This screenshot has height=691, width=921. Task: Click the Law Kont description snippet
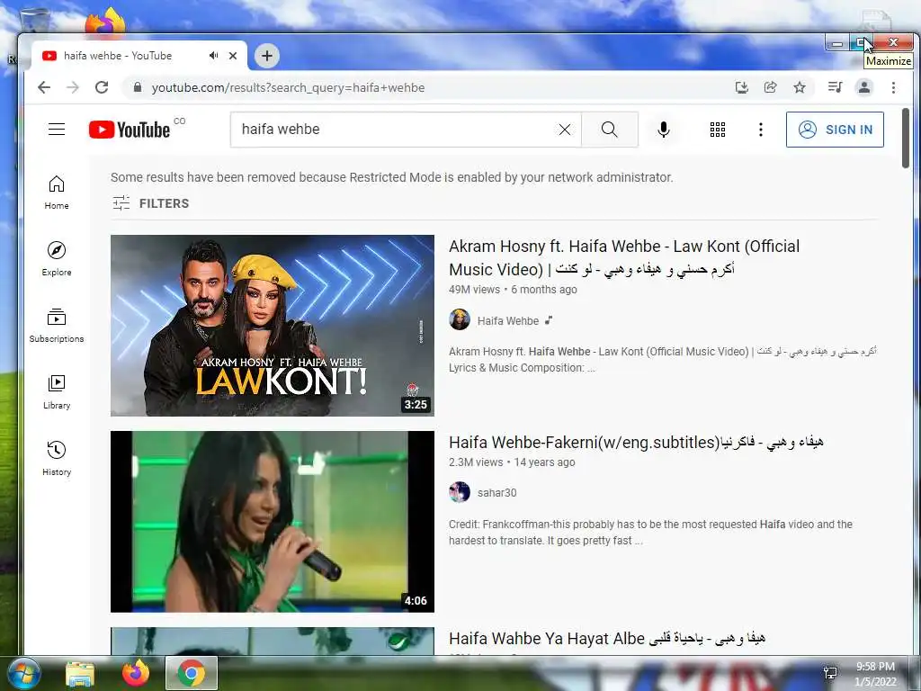(x=663, y=360)
